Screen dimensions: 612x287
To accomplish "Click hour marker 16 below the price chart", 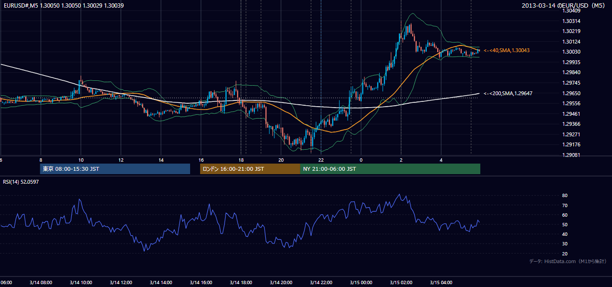I will [201, 160].
